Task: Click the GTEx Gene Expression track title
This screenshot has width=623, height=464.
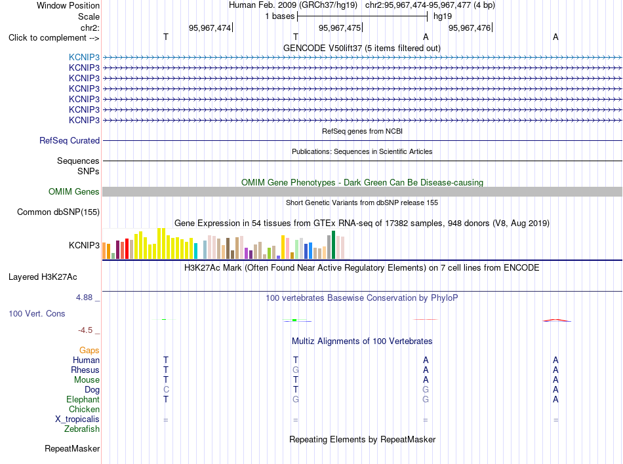Action: tap(362, 223)
